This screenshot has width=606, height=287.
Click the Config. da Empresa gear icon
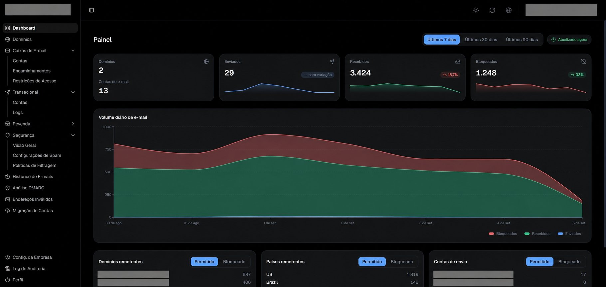tap(8, 257)
